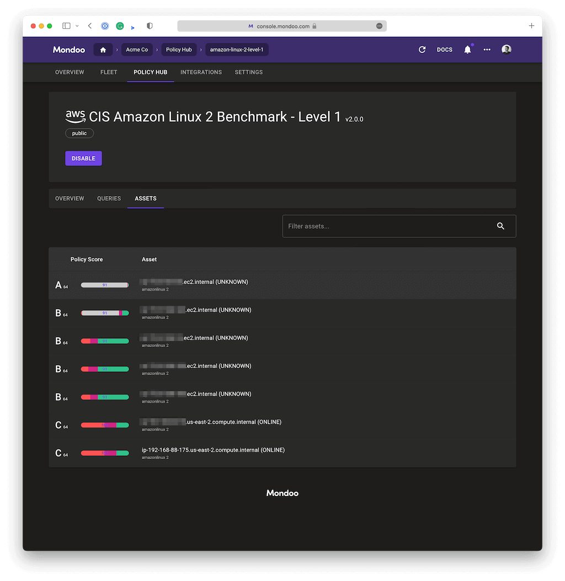Expand the sidebar options chevron in the toolbar

tap(77, 25)
